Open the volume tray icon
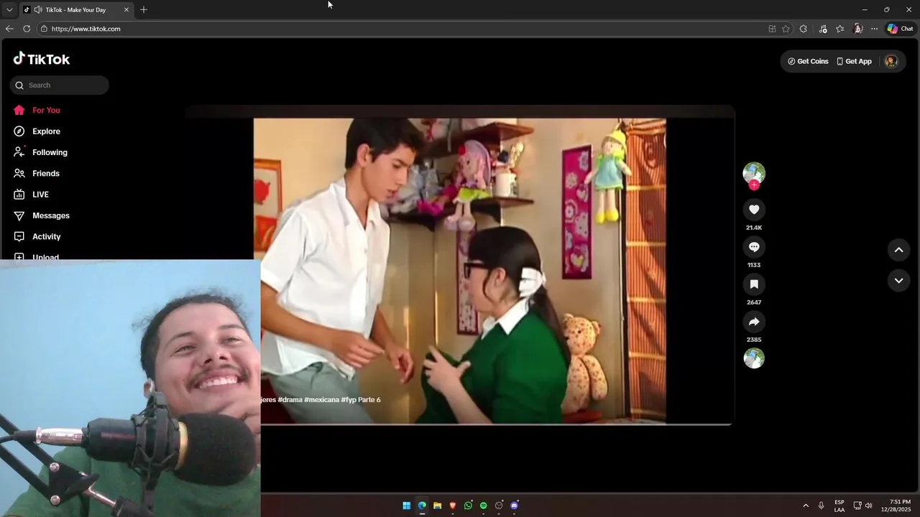 pyautogui.click(x=869, y=506)
